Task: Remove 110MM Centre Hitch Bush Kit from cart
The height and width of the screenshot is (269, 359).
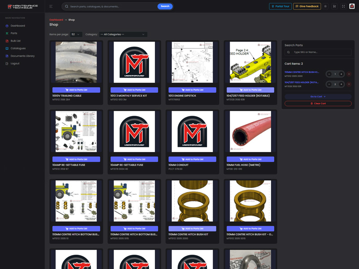Action: point(349,74)
